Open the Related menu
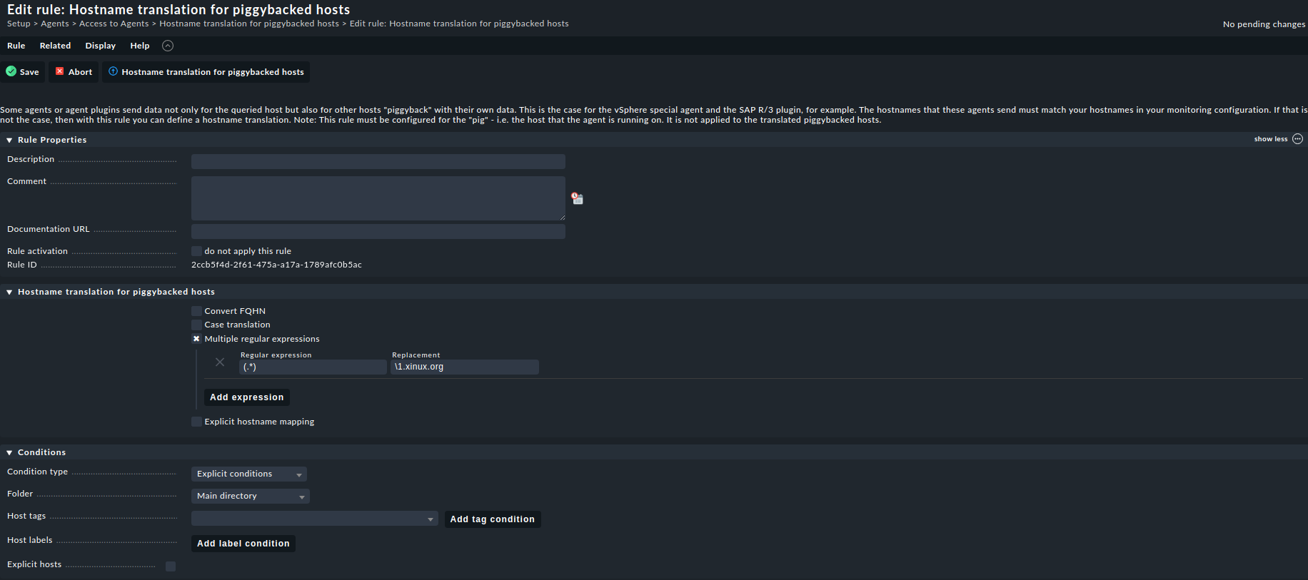The height and width of the screenshot is (580, 1308). pyautogui.click(x=55, y=46)
